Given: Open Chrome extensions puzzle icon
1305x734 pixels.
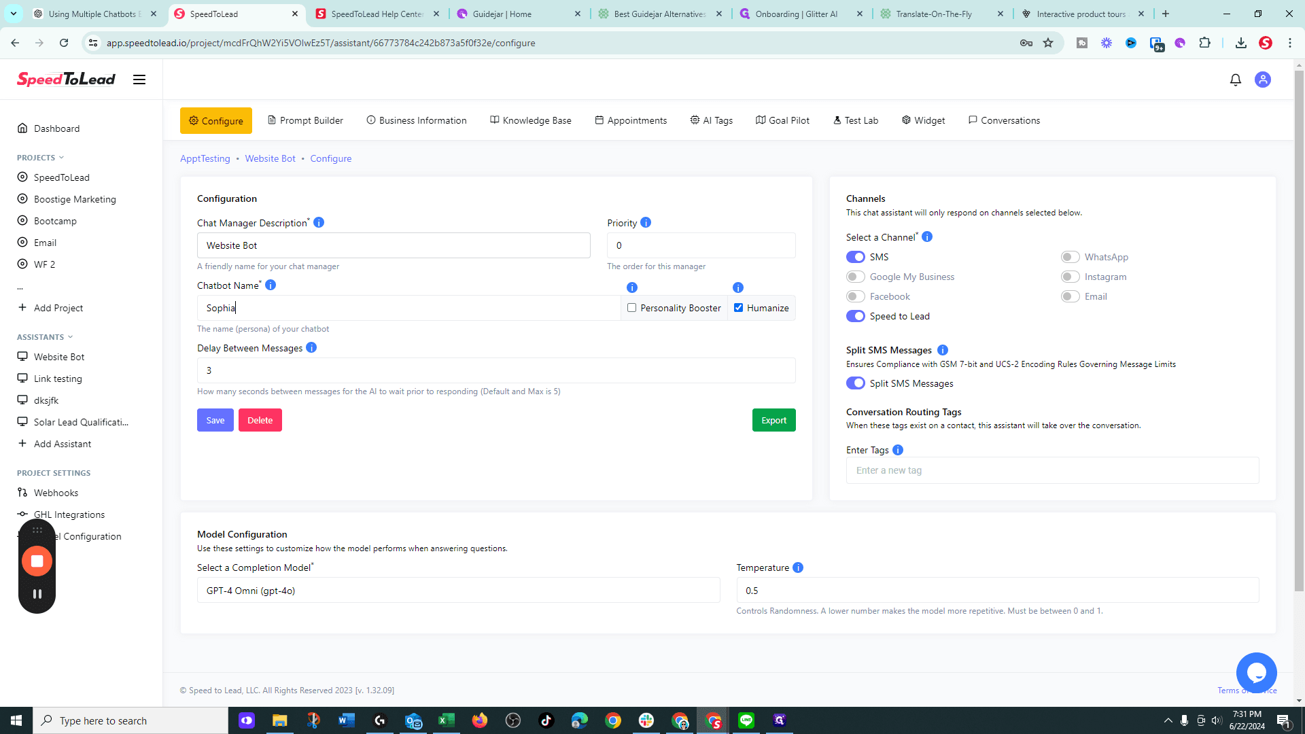Looking at the screenshot, I should pyautogui.click(x=1204, y=43).
